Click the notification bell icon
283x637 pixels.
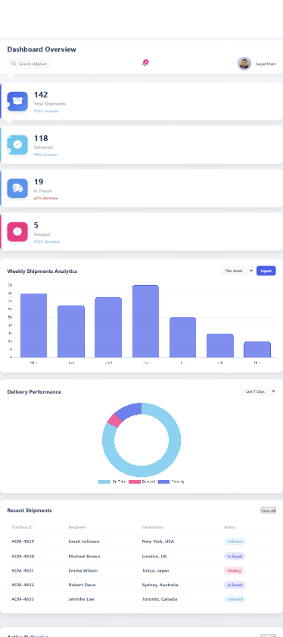(145, 63)
